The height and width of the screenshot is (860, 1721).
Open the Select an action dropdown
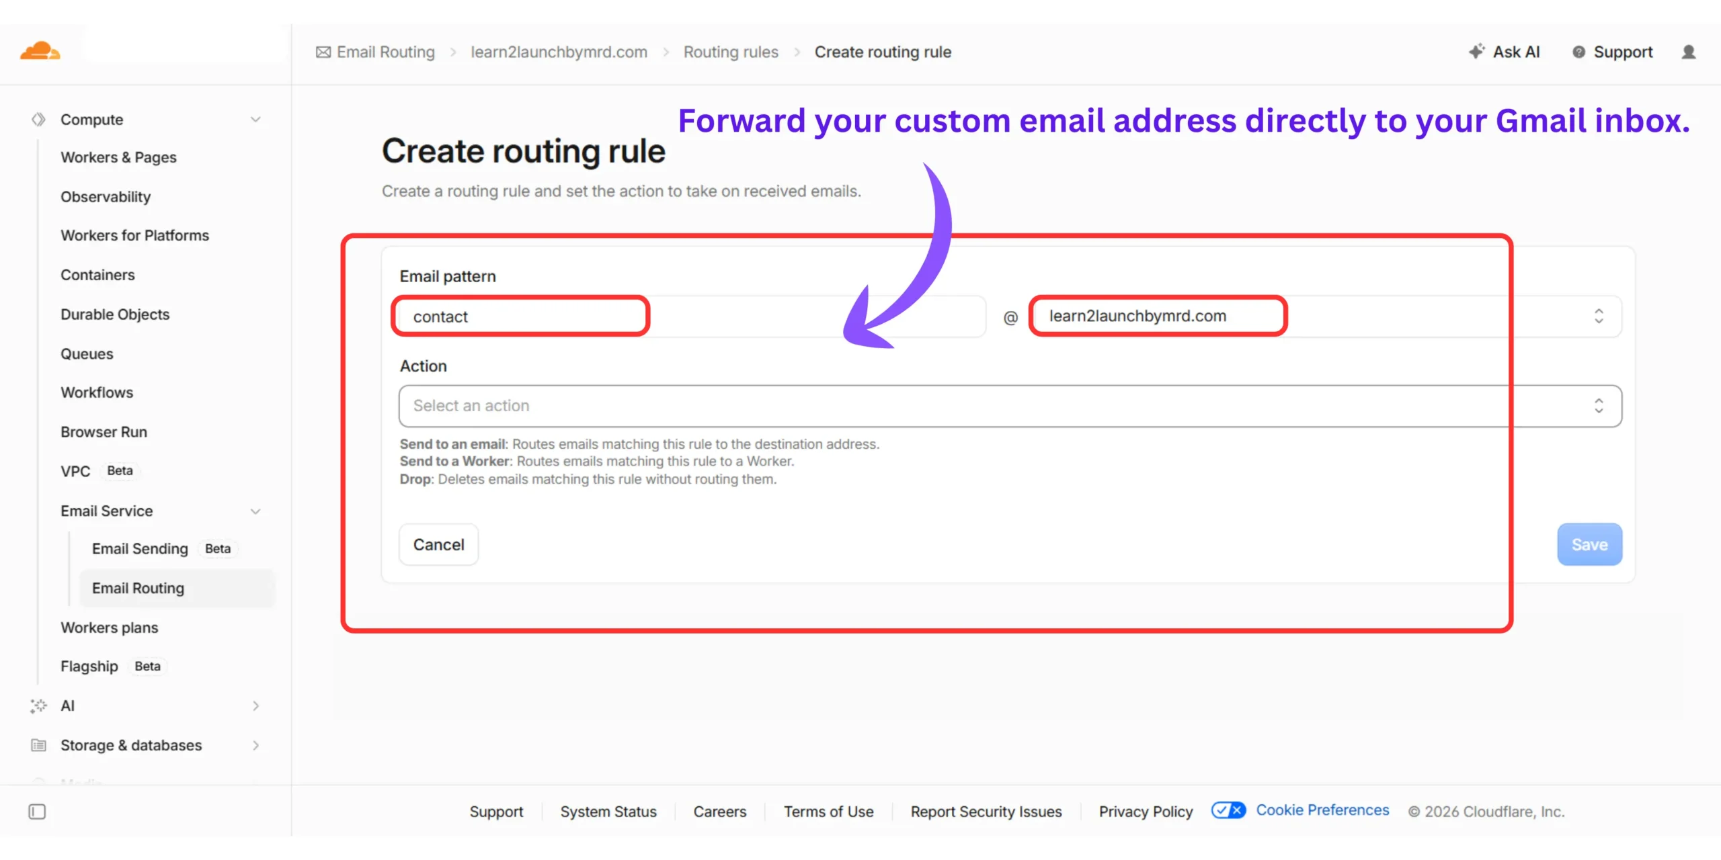(1010, 406)
